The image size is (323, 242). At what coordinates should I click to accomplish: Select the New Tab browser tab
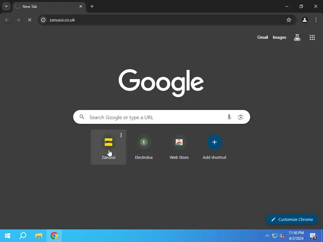[x=49, y=7]
